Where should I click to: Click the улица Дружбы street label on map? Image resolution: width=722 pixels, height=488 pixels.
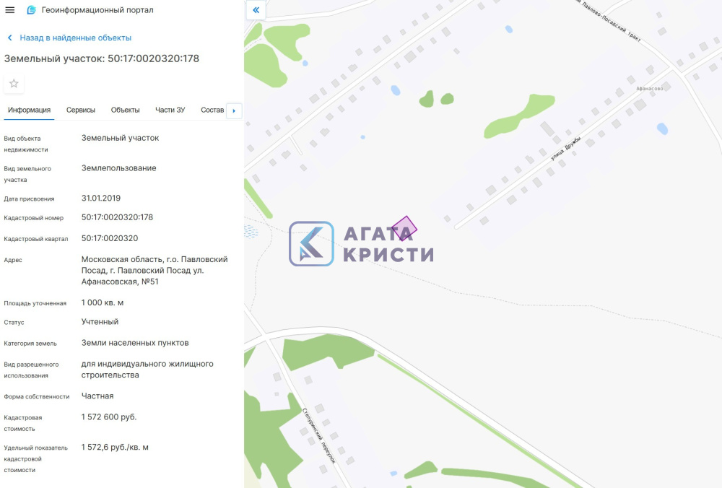[565, 144]
